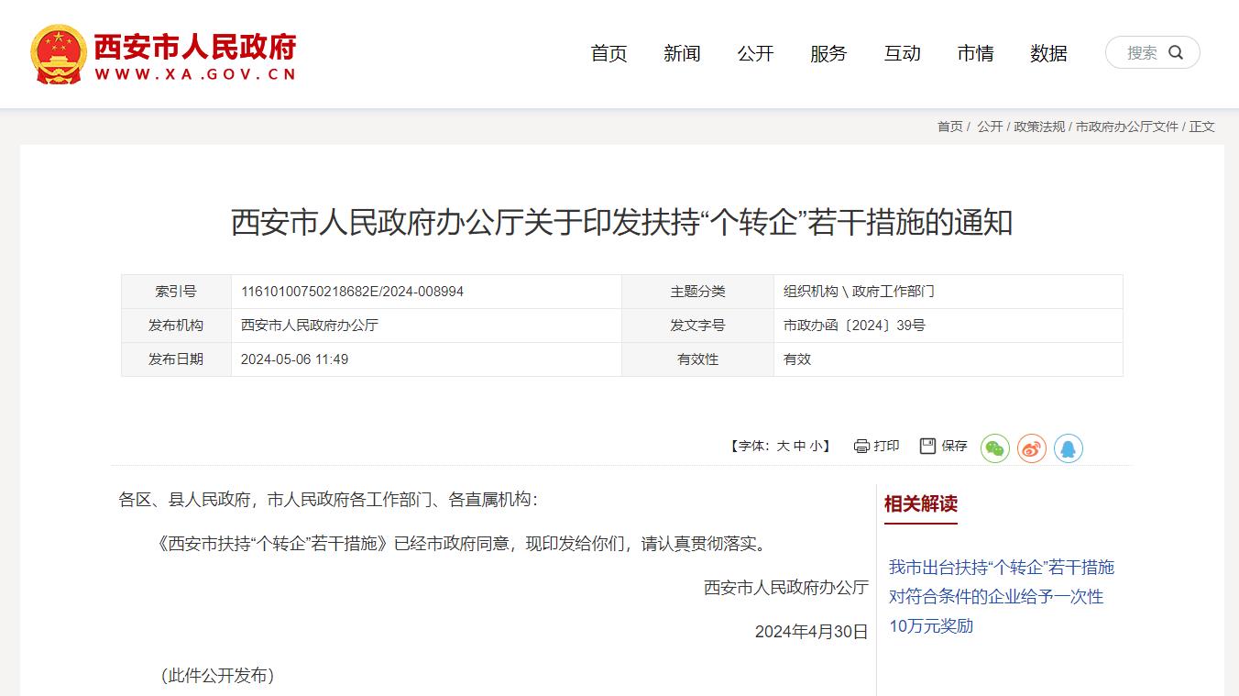Image resolution: width=1239 pixels, height=696 pixels.
Task: Click the 发布日期 label cell
Action: (176, 359)
